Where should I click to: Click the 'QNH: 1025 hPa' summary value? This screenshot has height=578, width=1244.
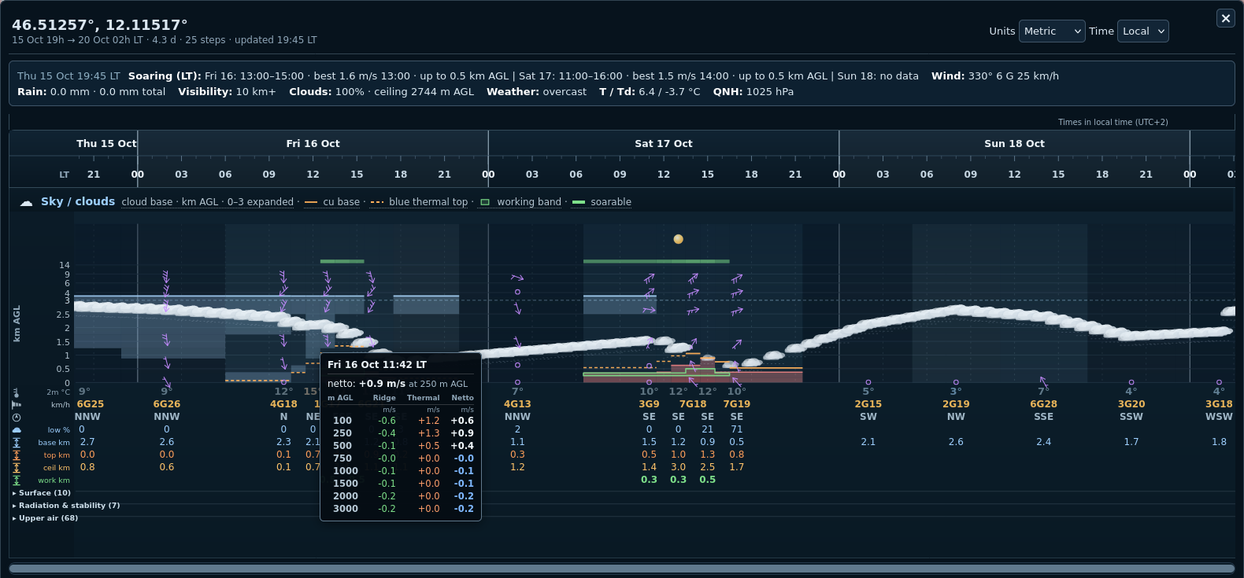pyautogui.click(x=753, y=92)
